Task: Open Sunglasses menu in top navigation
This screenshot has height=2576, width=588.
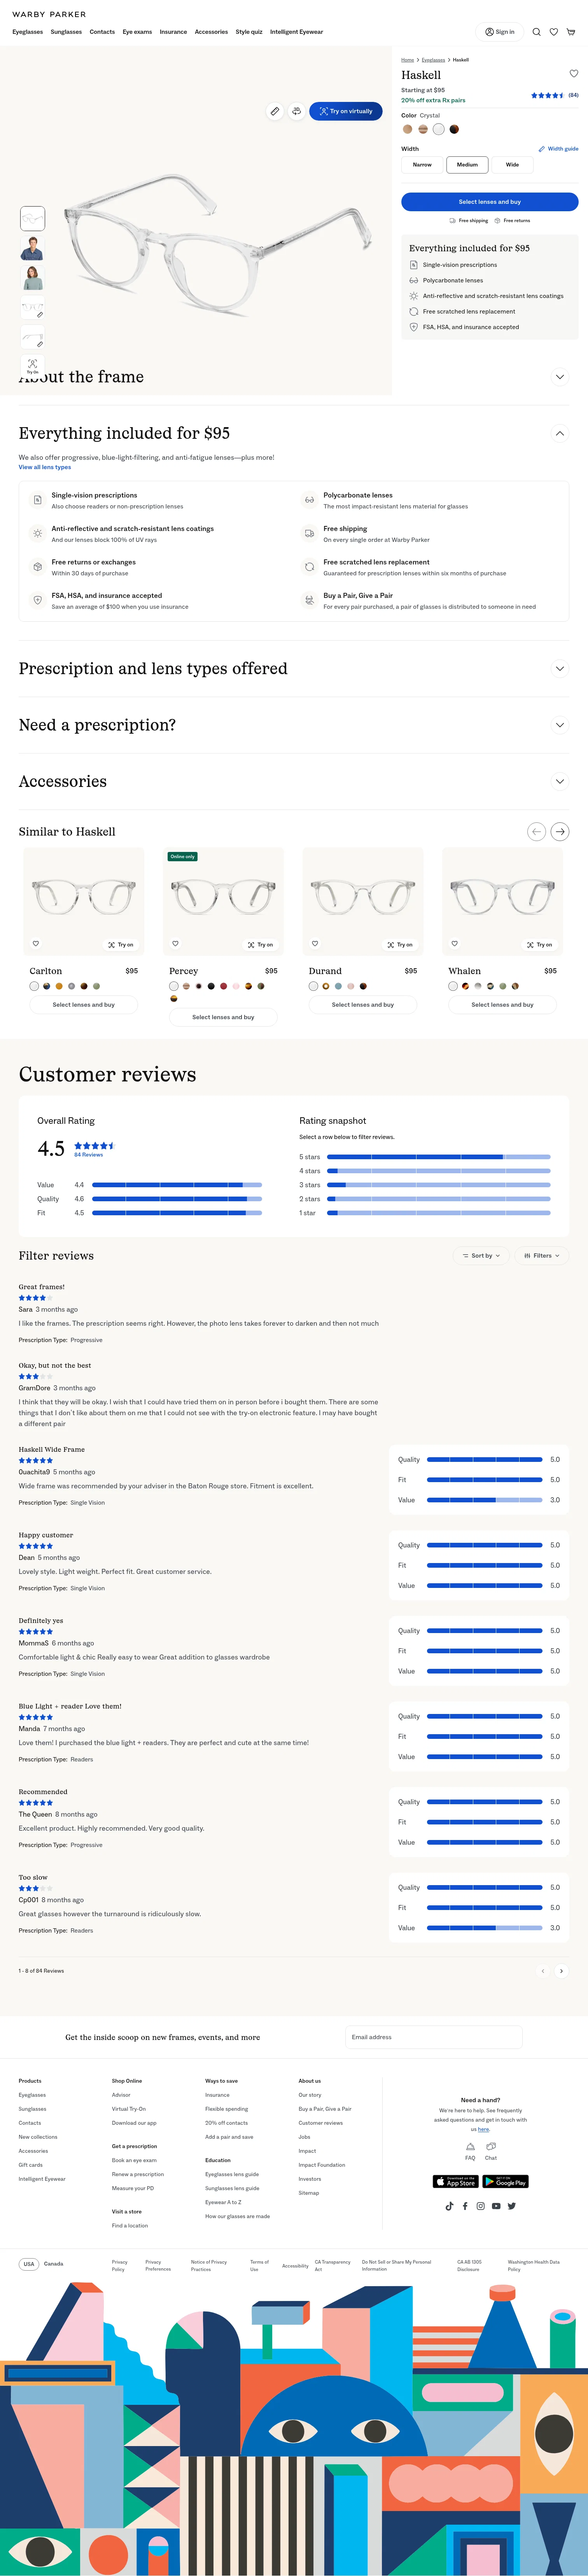Action: coord(66,32)
